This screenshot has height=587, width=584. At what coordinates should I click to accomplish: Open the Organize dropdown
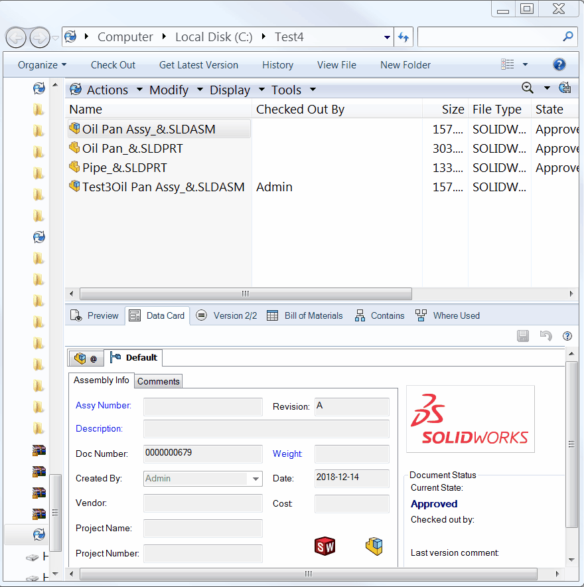tap(40, 64)
